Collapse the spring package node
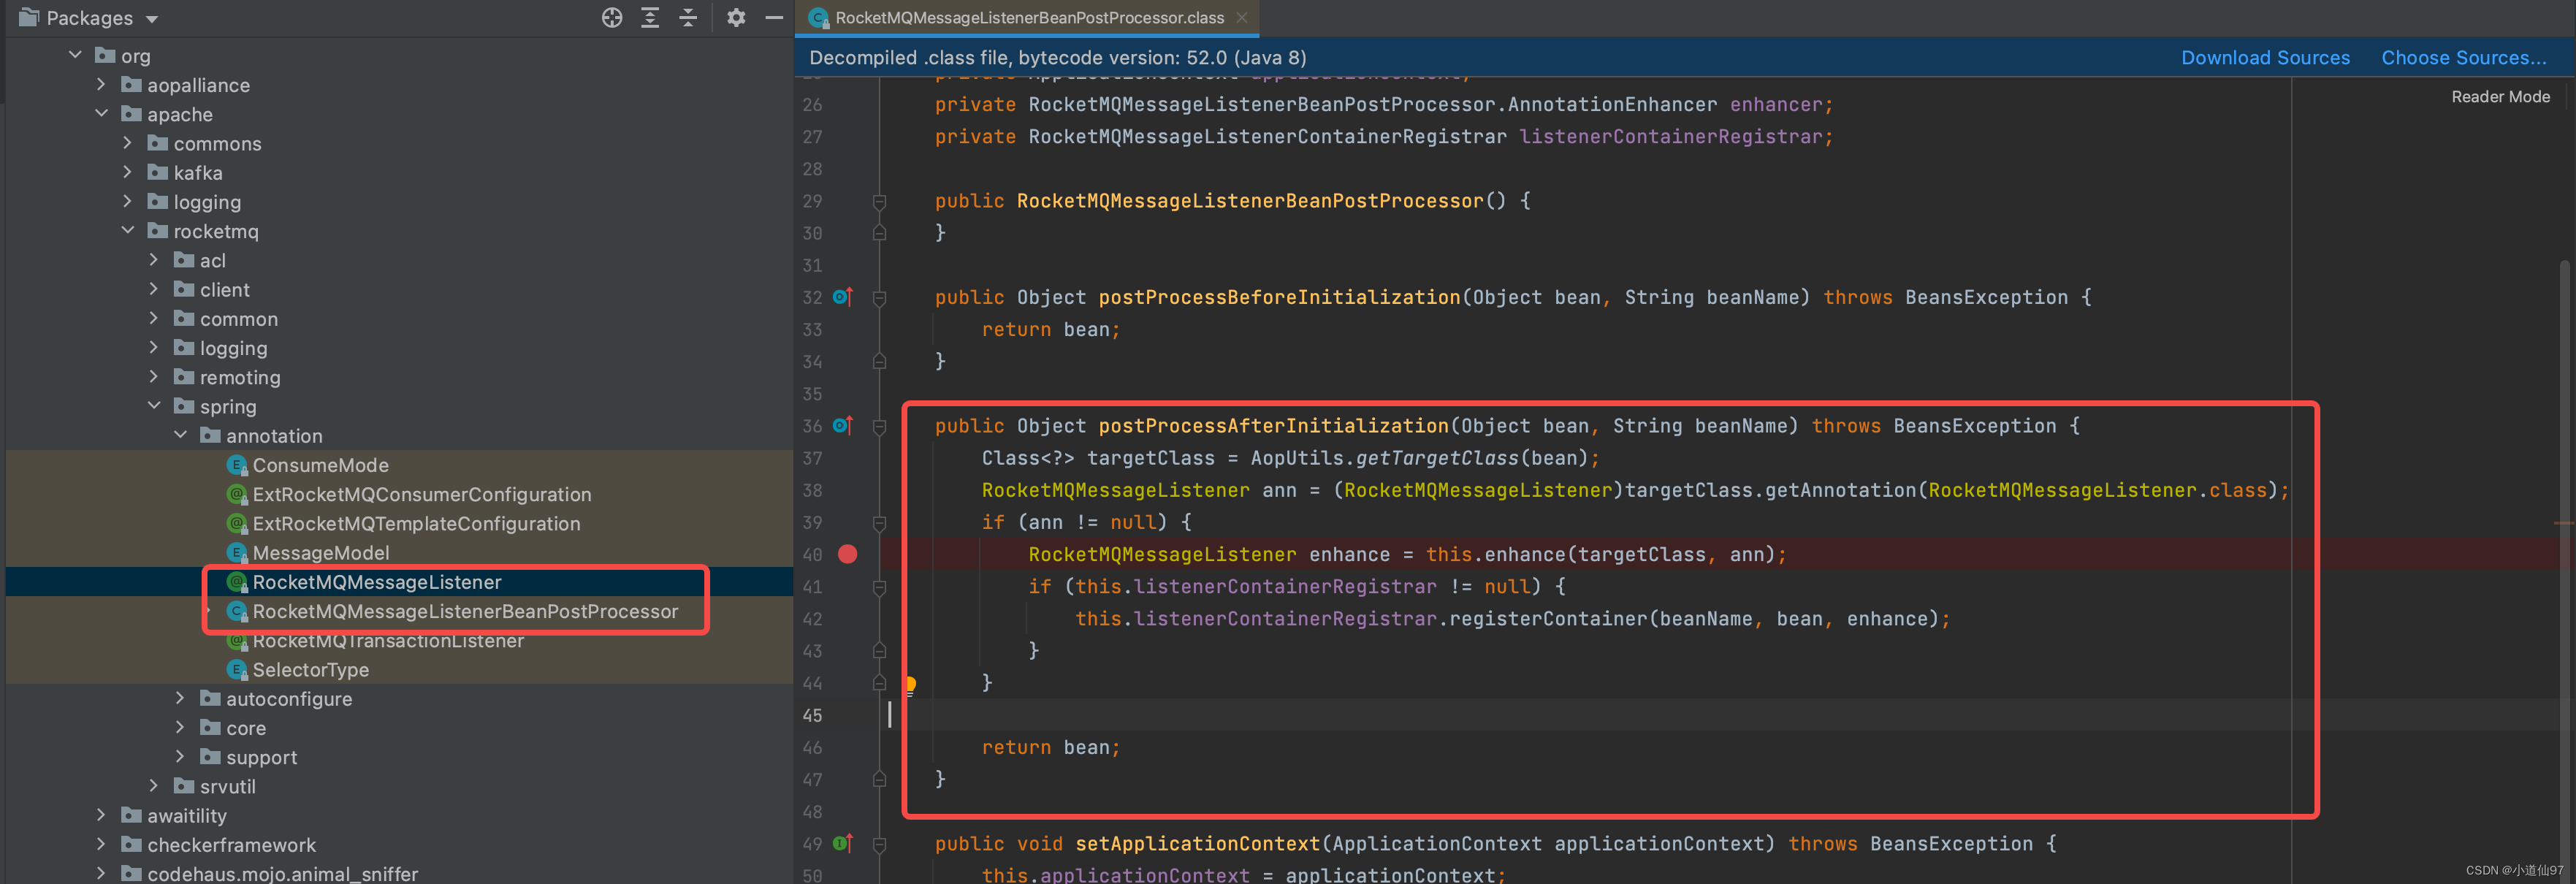The width and height of the screenshot is (2576, 884). [x=153, y=405]
